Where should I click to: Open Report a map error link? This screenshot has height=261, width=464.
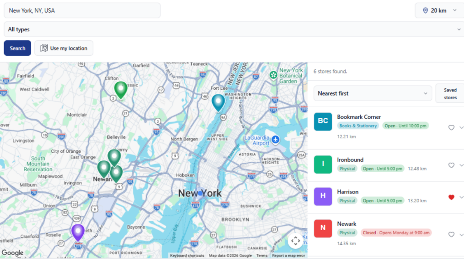click(x=288, y=256)
